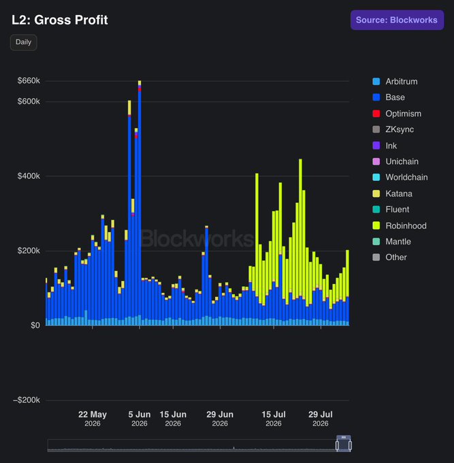The image size is (454, 463).
Task: Click the 29 Jun 2026 axis label
Action: pyautogui.click(x=220, y=419)
